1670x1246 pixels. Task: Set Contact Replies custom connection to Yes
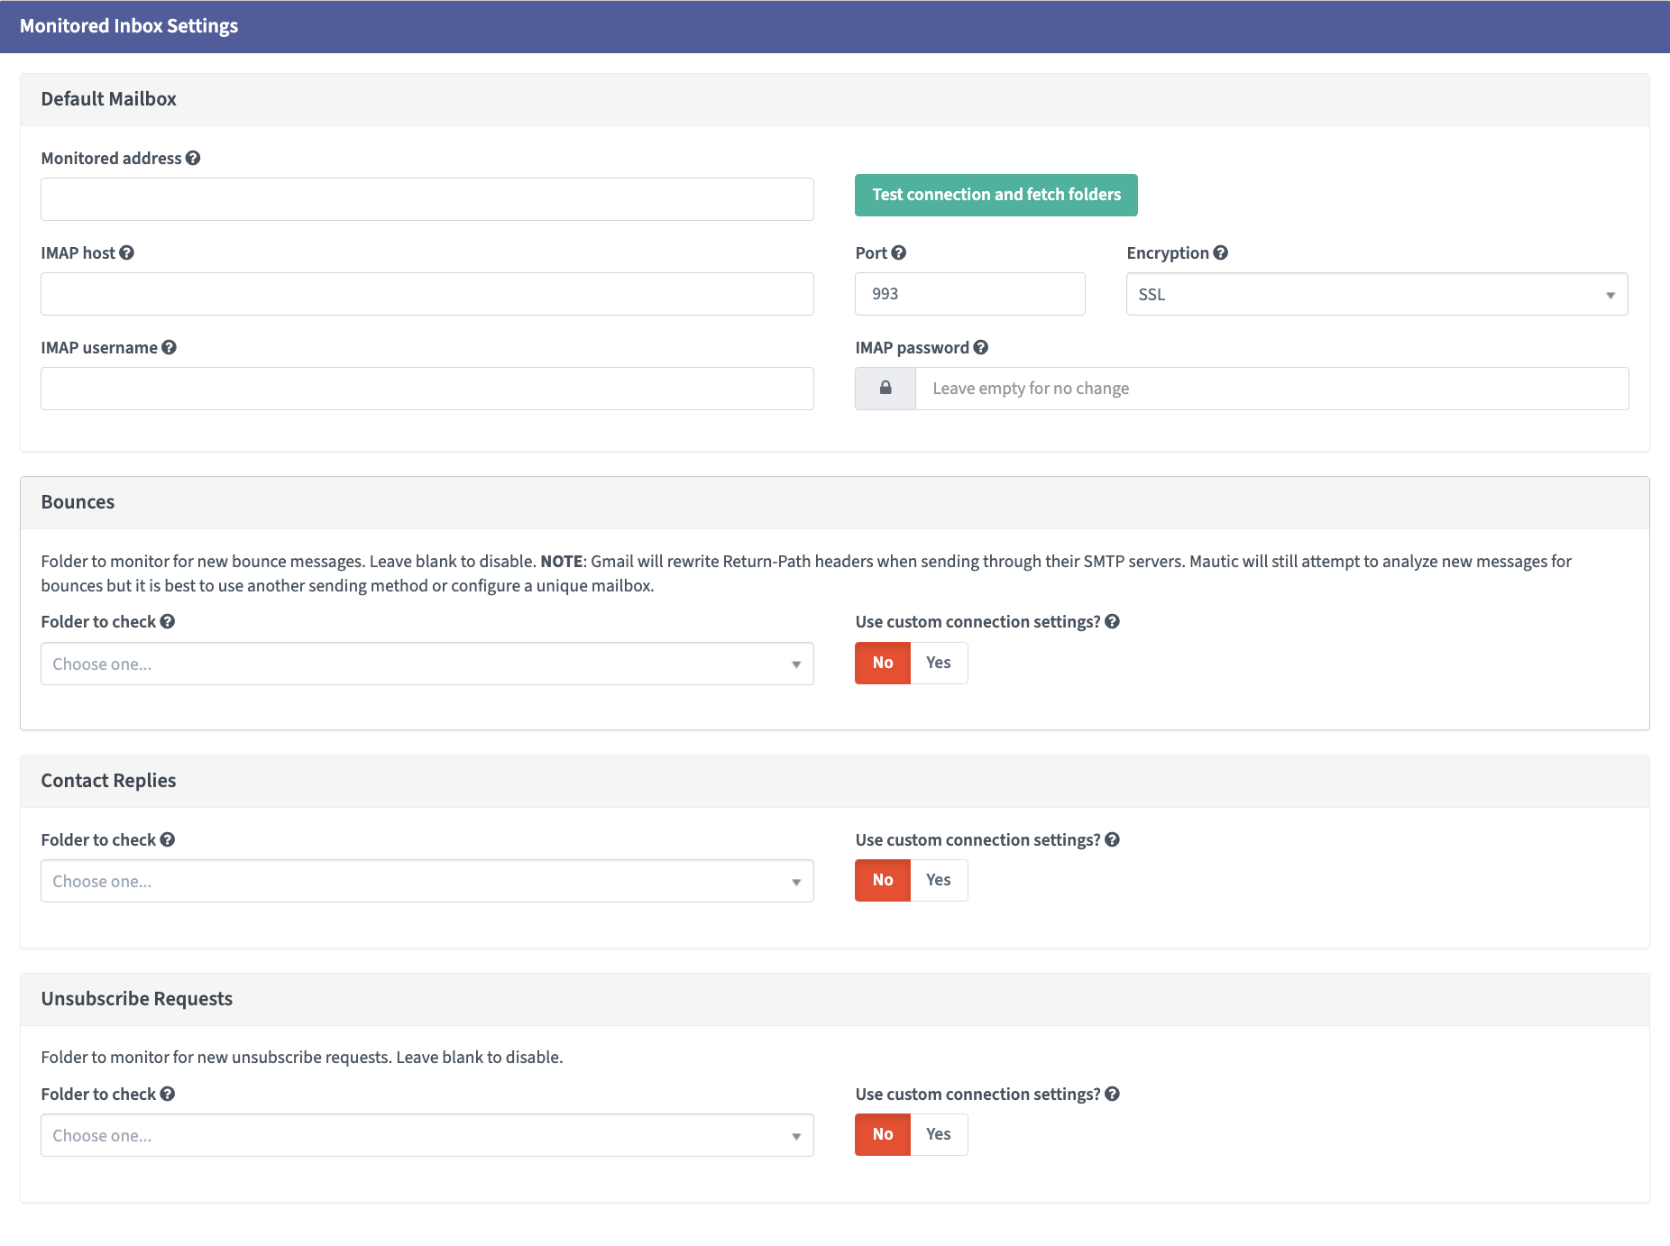pos(939,880)
